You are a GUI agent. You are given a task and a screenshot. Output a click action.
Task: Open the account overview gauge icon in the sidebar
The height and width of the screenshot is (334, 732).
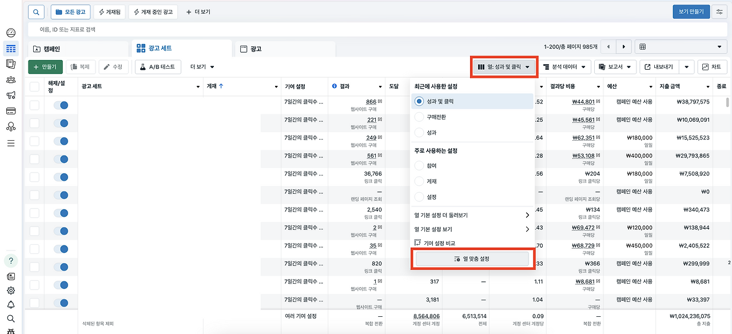[11, 33]
